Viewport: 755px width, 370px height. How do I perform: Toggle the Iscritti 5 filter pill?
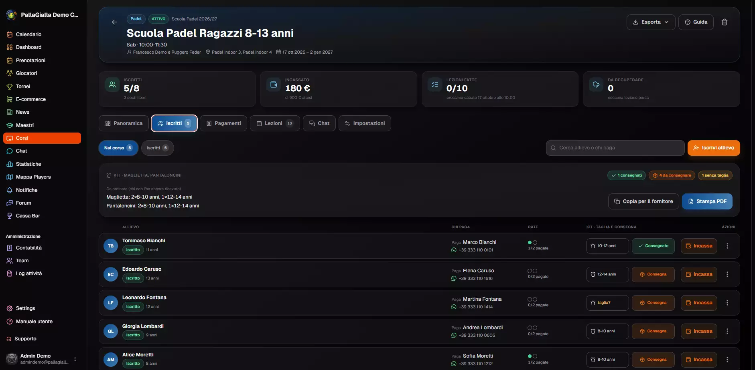pyautogui.click(x=157, y=148)
